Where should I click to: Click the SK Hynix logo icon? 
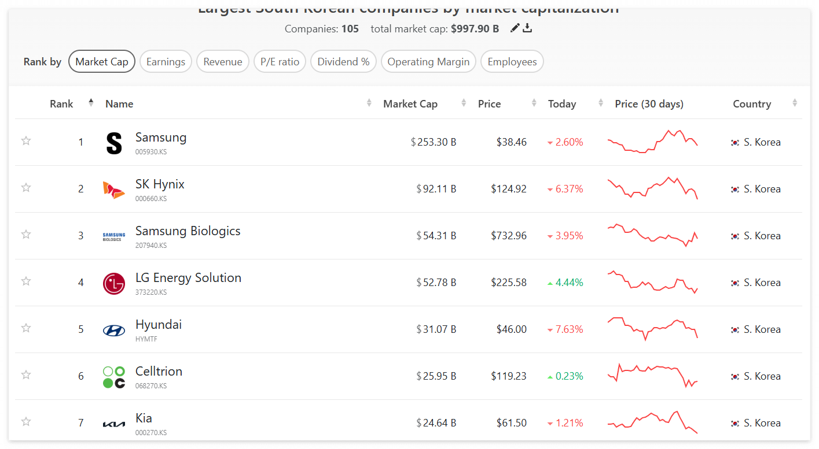pyautogui.click(x=114, y=190)
